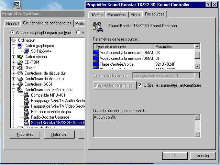Viewport: 220px width, 165px height.
Task: Click the DMA 01 resource chip icon
Action: point(96,58)
